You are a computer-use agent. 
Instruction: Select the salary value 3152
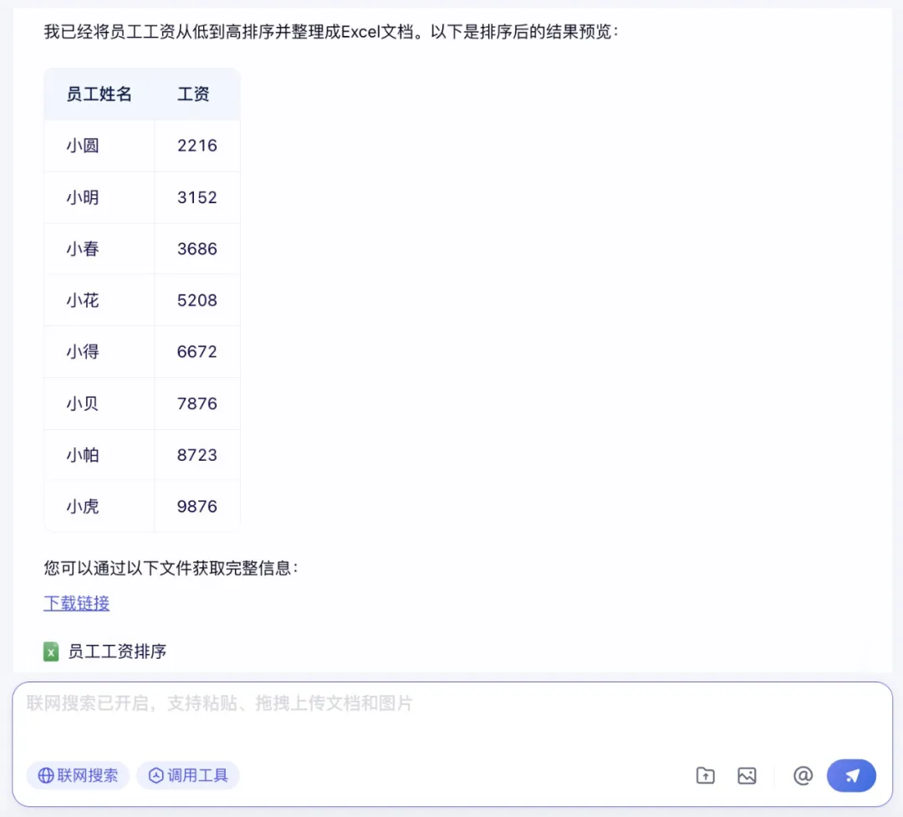[x=197, y=197]
